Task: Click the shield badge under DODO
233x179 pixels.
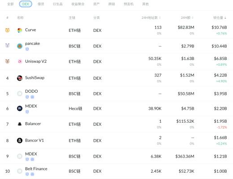Action: [27, 97]
